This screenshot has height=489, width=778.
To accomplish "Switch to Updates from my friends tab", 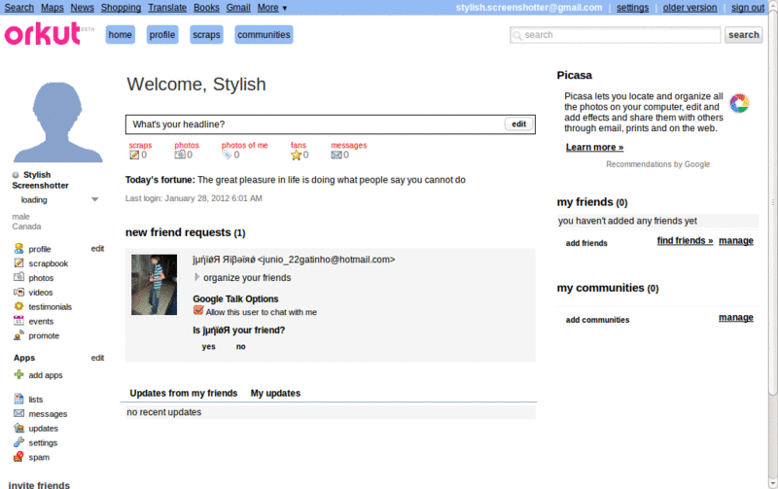I will [184, 393].
